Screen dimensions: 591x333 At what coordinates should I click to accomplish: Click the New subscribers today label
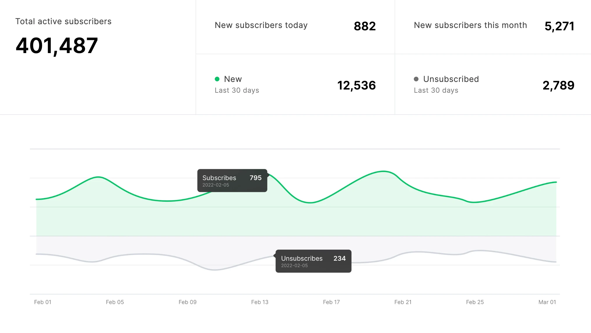[261, 25]
